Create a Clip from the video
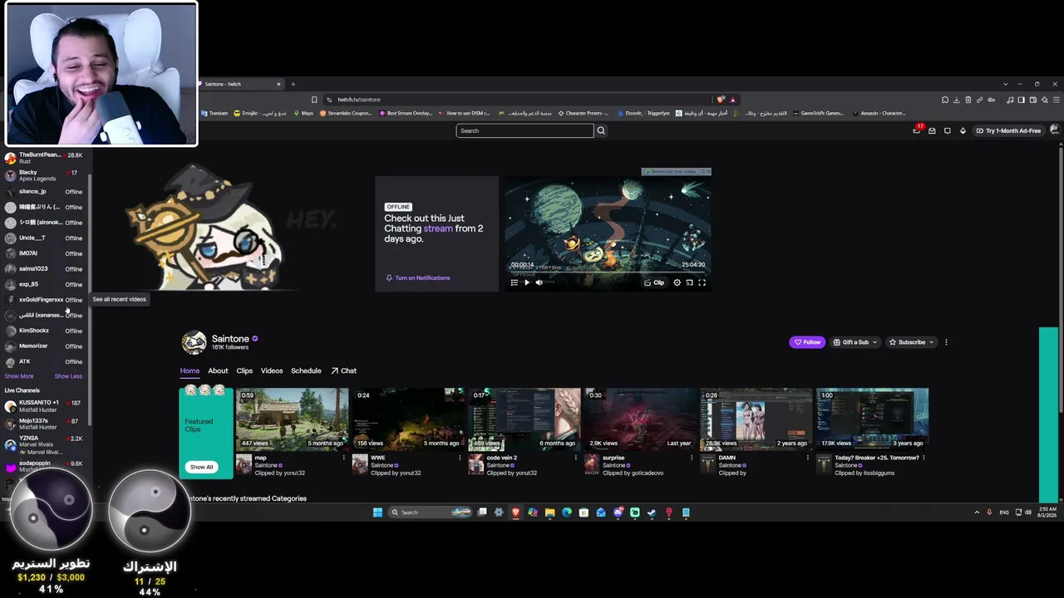Image resolution: width=1064 pixels, height=598 pixels. point(654,282)
